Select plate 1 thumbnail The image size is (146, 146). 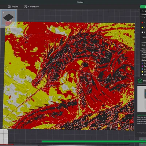[8, 18]
